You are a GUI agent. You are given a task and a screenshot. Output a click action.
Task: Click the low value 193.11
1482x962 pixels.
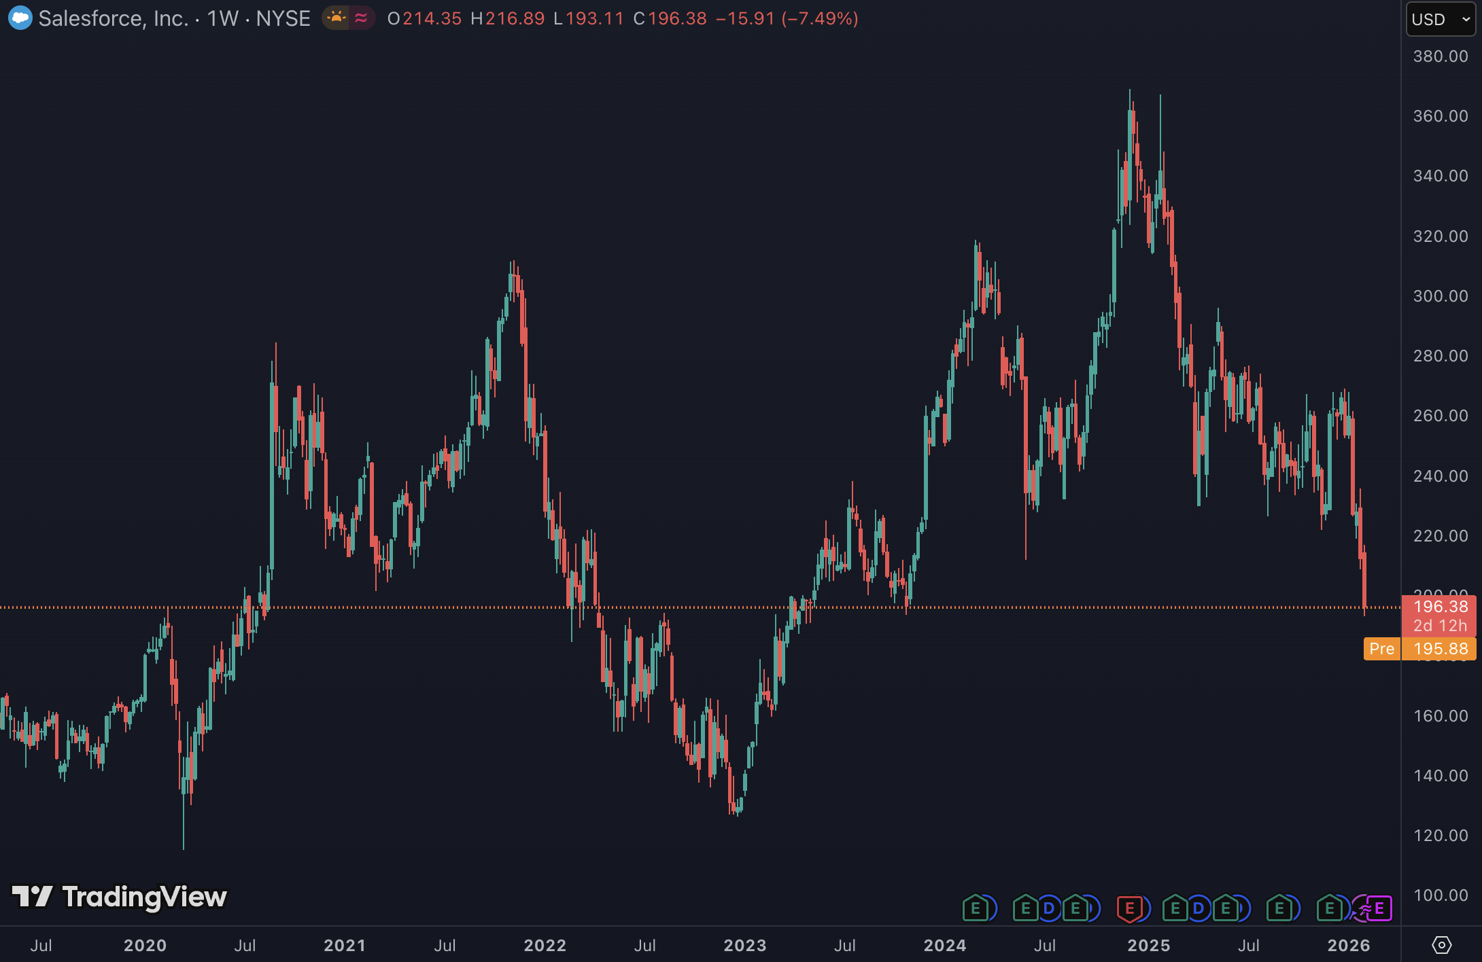594,18
